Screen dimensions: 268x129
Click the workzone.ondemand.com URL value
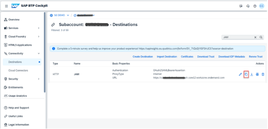click(x=189, y=78)
